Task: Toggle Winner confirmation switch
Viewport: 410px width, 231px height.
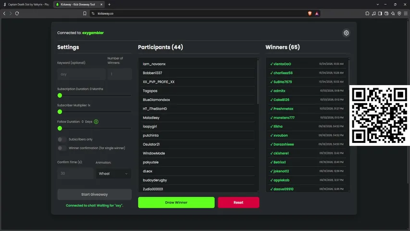Action: pyautogui.click(x=62, y=148)
